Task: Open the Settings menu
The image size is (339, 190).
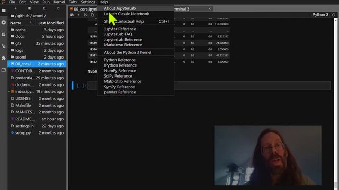Action: (x=88, y=2)
